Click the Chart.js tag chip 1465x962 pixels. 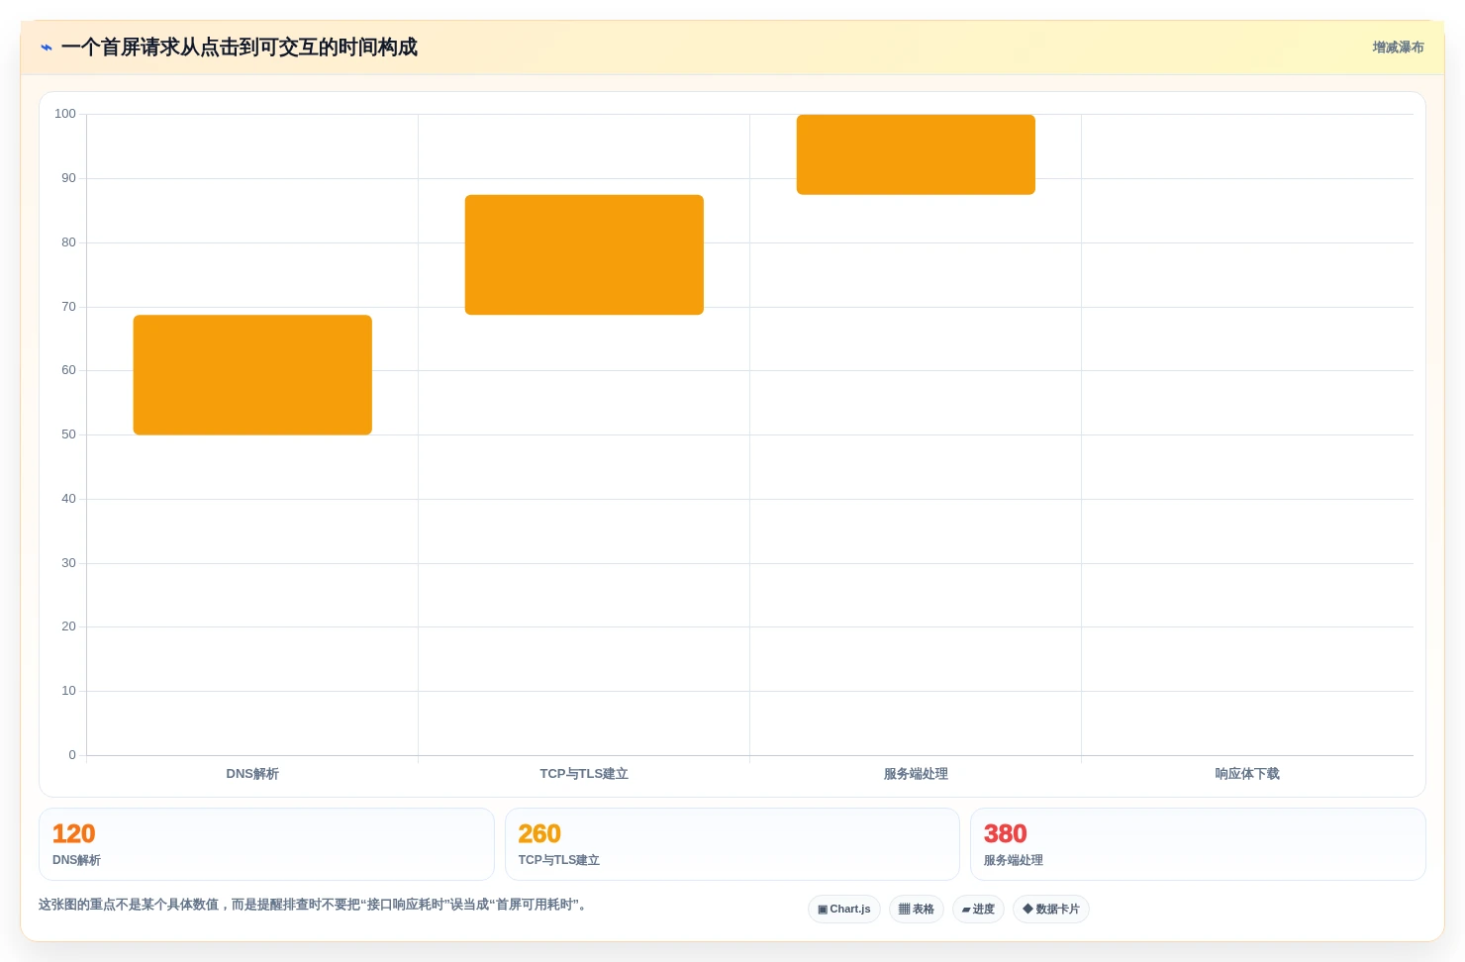pyautogui.click(x=844, y=909)
